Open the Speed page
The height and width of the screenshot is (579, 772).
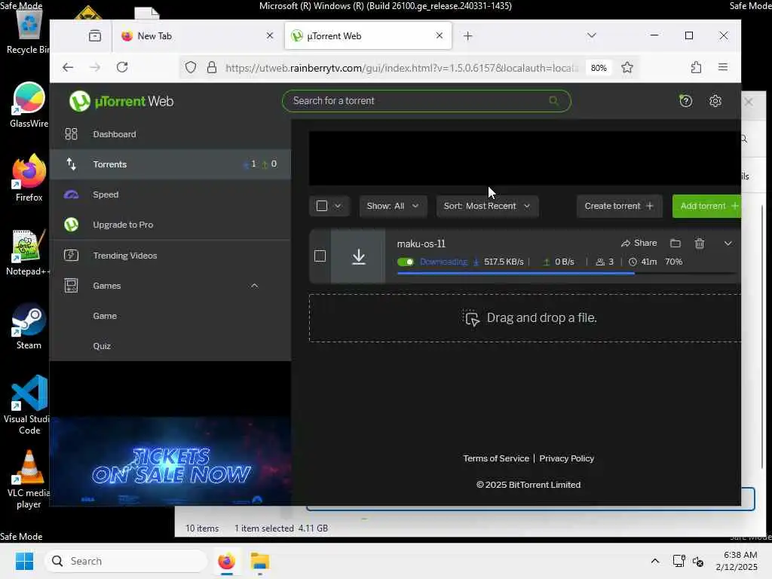170,195
